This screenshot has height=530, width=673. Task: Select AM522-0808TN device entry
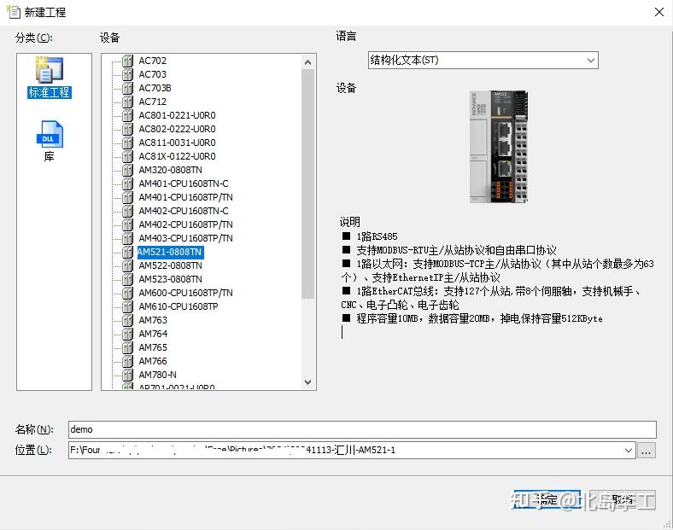coord(171,265)
